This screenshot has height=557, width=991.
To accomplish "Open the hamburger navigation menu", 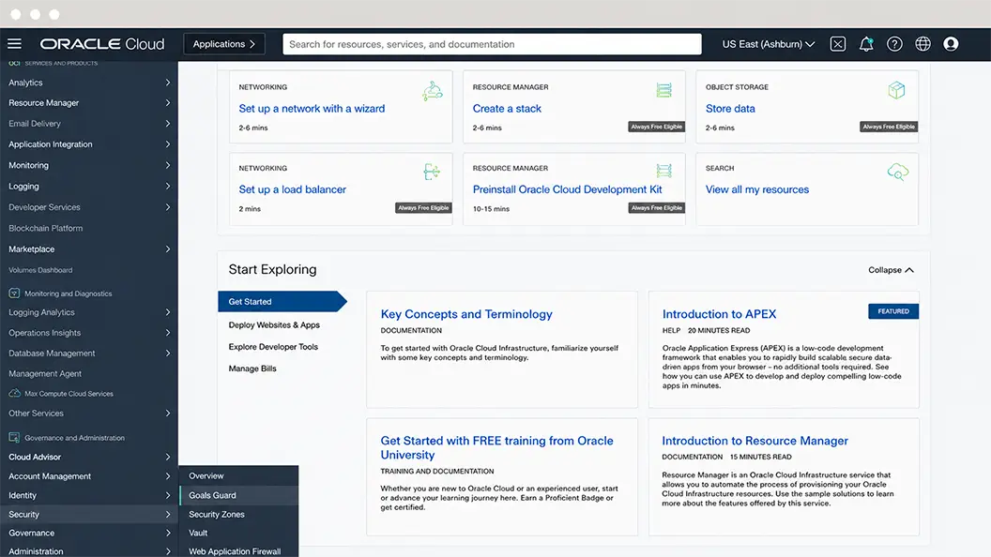I will click(14, 43).
